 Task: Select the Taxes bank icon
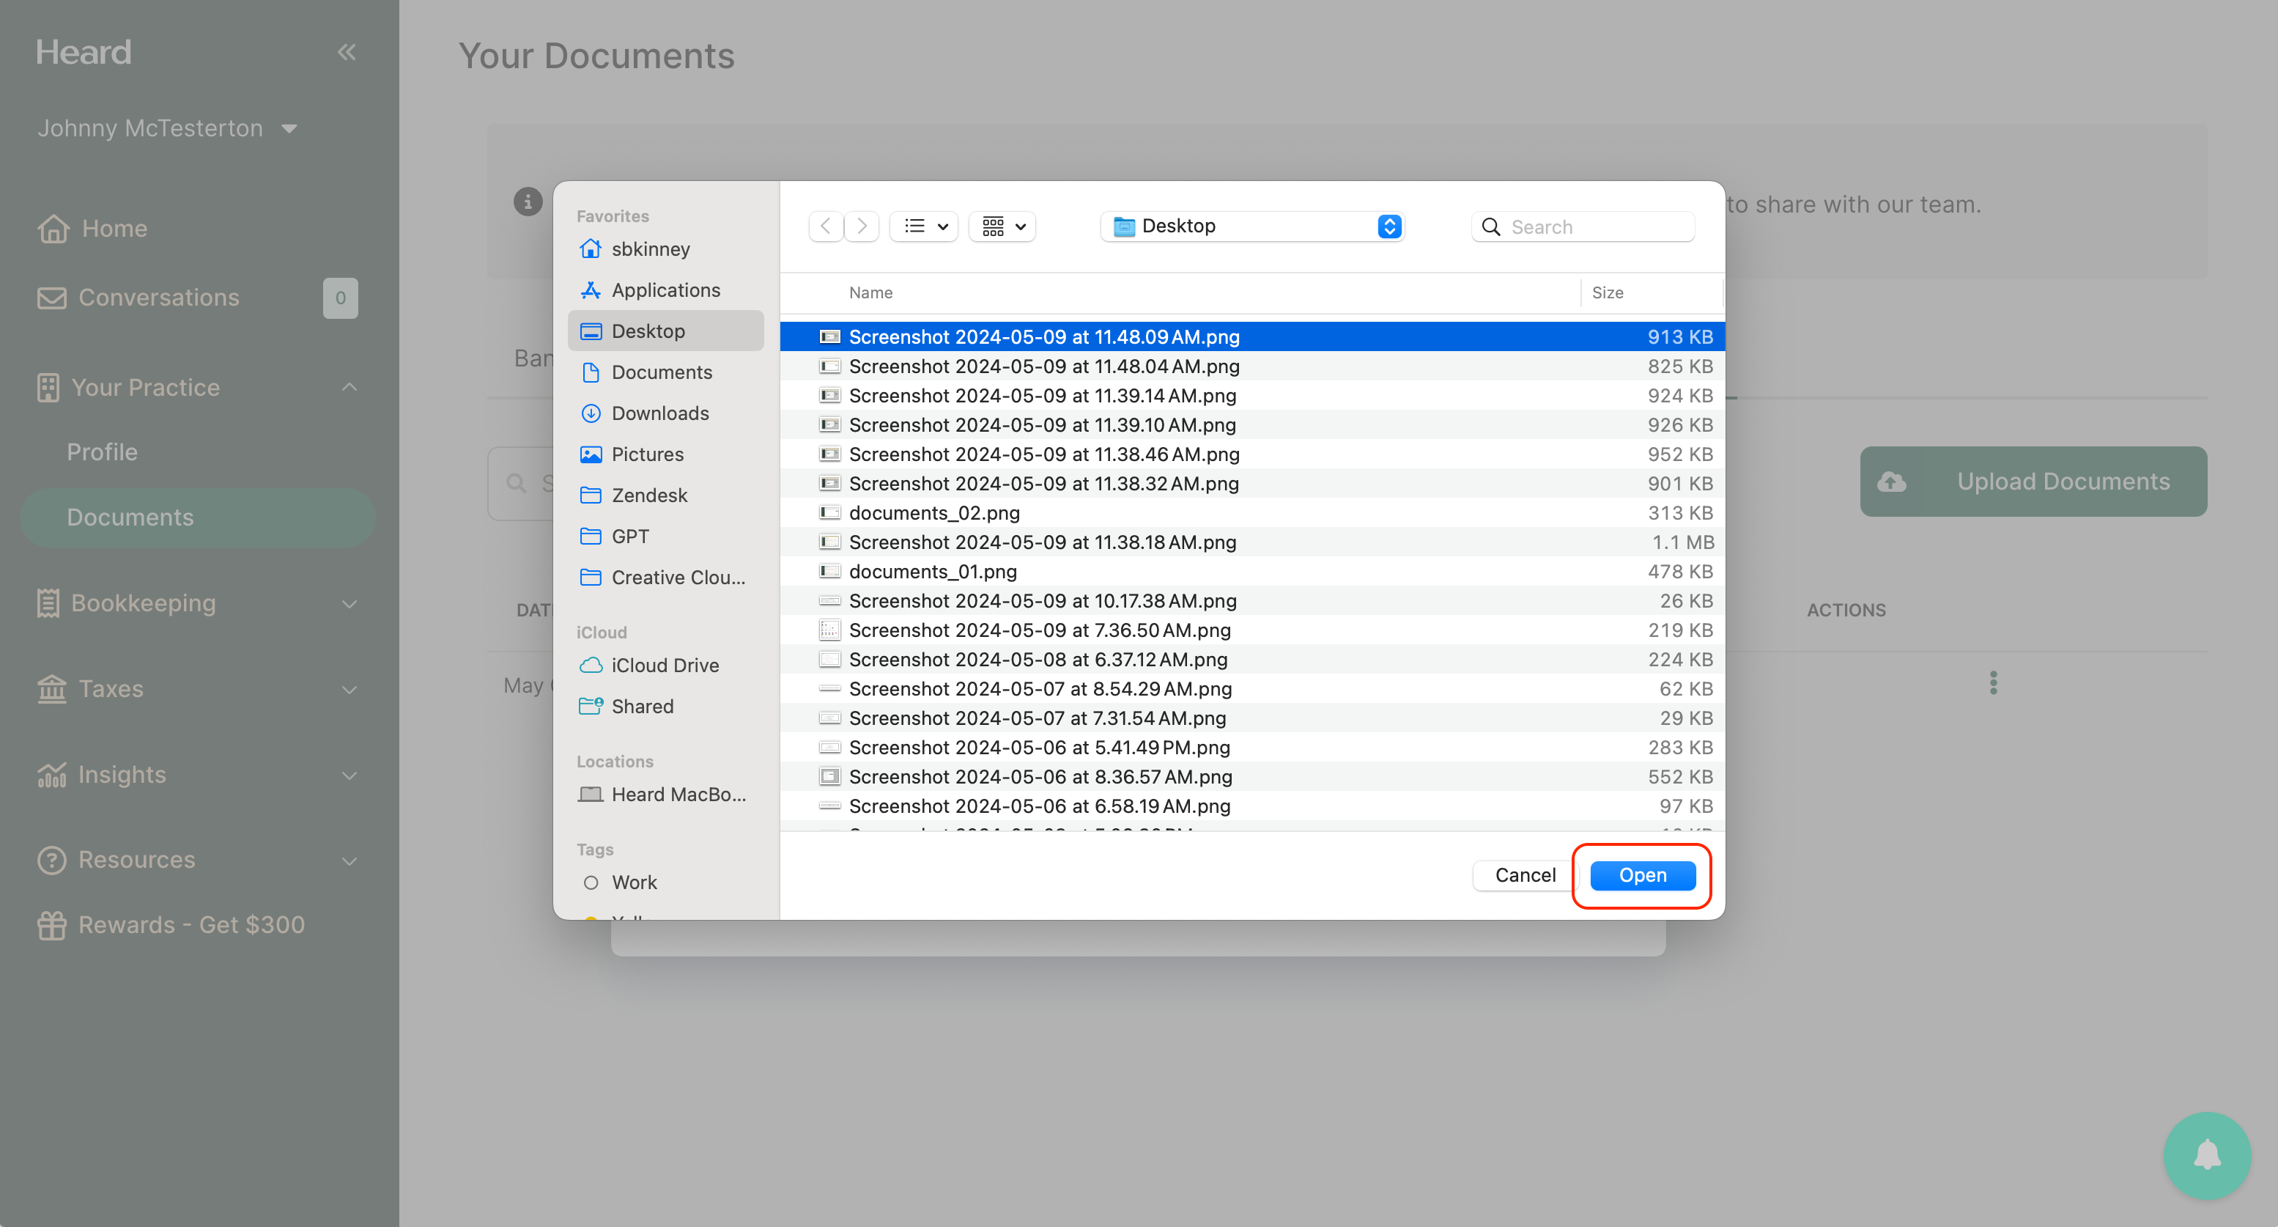pyautogui.click(x=52, y=688)
